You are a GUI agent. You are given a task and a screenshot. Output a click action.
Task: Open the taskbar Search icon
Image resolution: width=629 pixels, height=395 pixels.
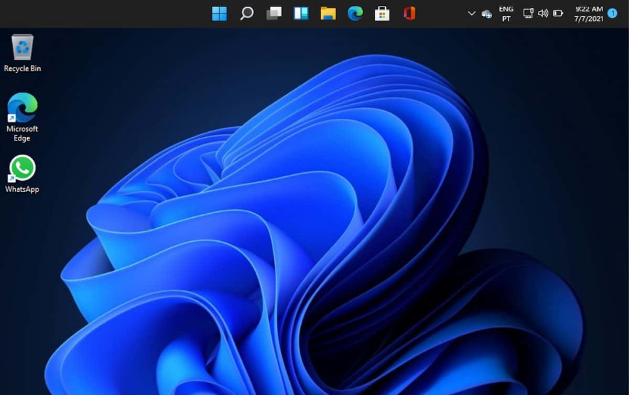[x=246, y=14]
